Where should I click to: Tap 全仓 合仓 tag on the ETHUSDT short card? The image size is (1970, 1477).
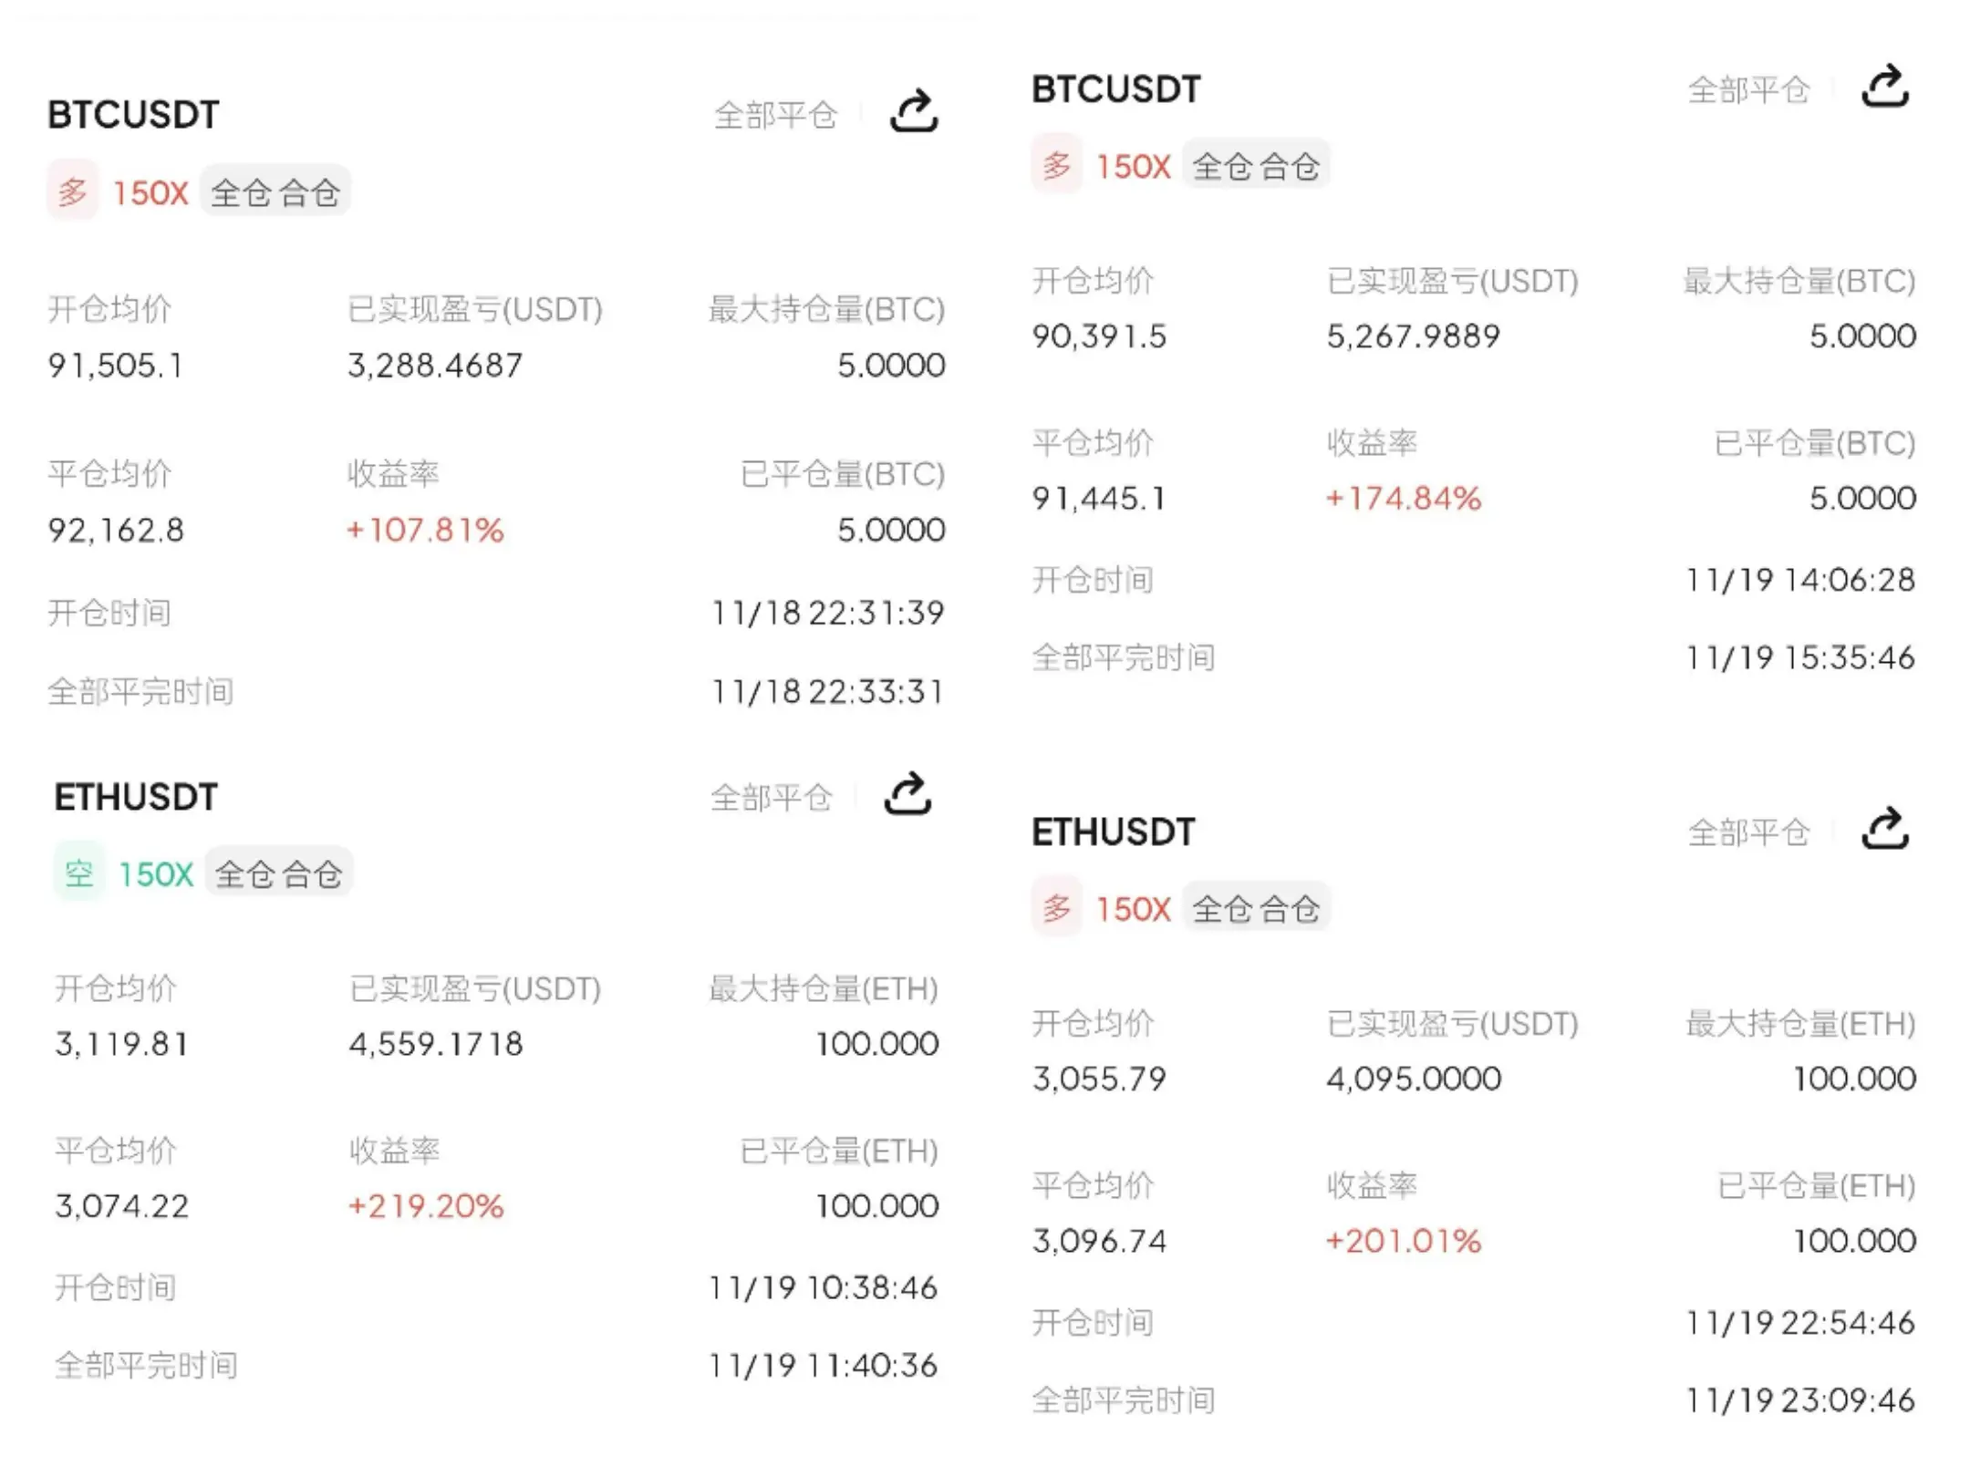[278, 873]
